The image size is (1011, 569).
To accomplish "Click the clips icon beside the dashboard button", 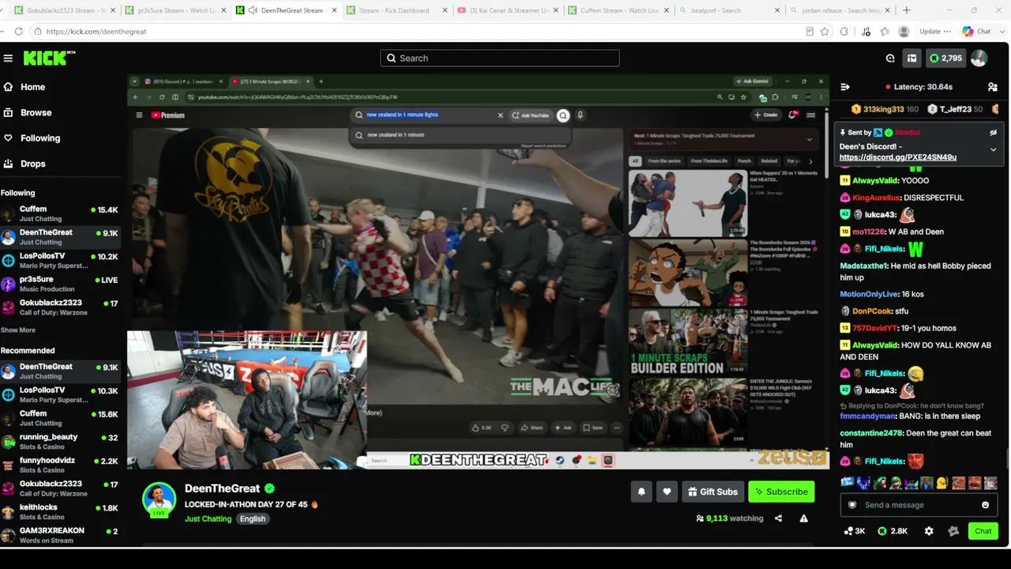I will [x=890, y=58].
